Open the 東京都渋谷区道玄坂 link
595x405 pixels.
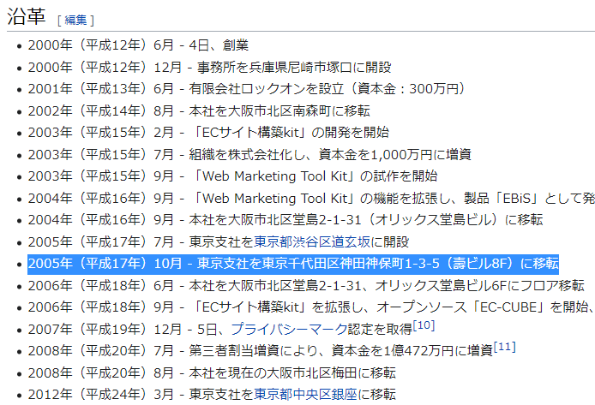(312, 241)
